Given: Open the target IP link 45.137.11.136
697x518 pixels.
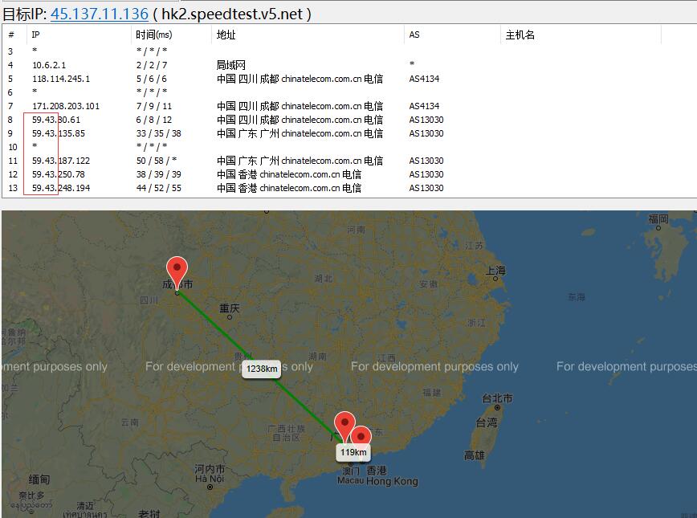Looking at the screenshot, I should (x=99, y=14).
